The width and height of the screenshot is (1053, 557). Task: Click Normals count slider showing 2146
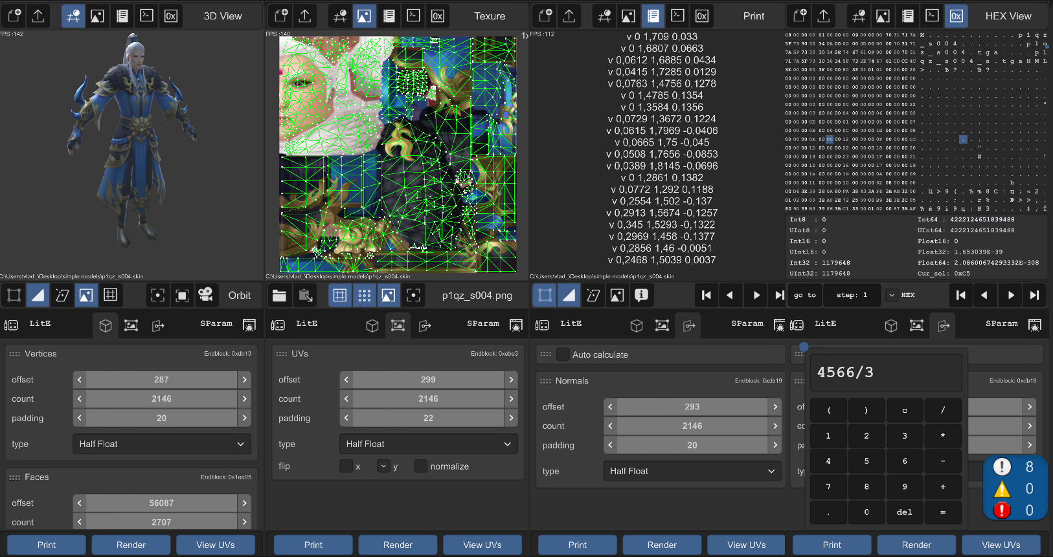pos(692,426)
